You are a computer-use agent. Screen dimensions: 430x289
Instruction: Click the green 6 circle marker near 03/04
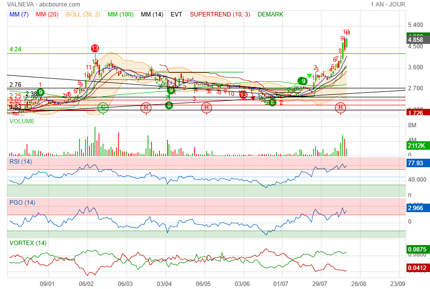click(x=169, y=105)
